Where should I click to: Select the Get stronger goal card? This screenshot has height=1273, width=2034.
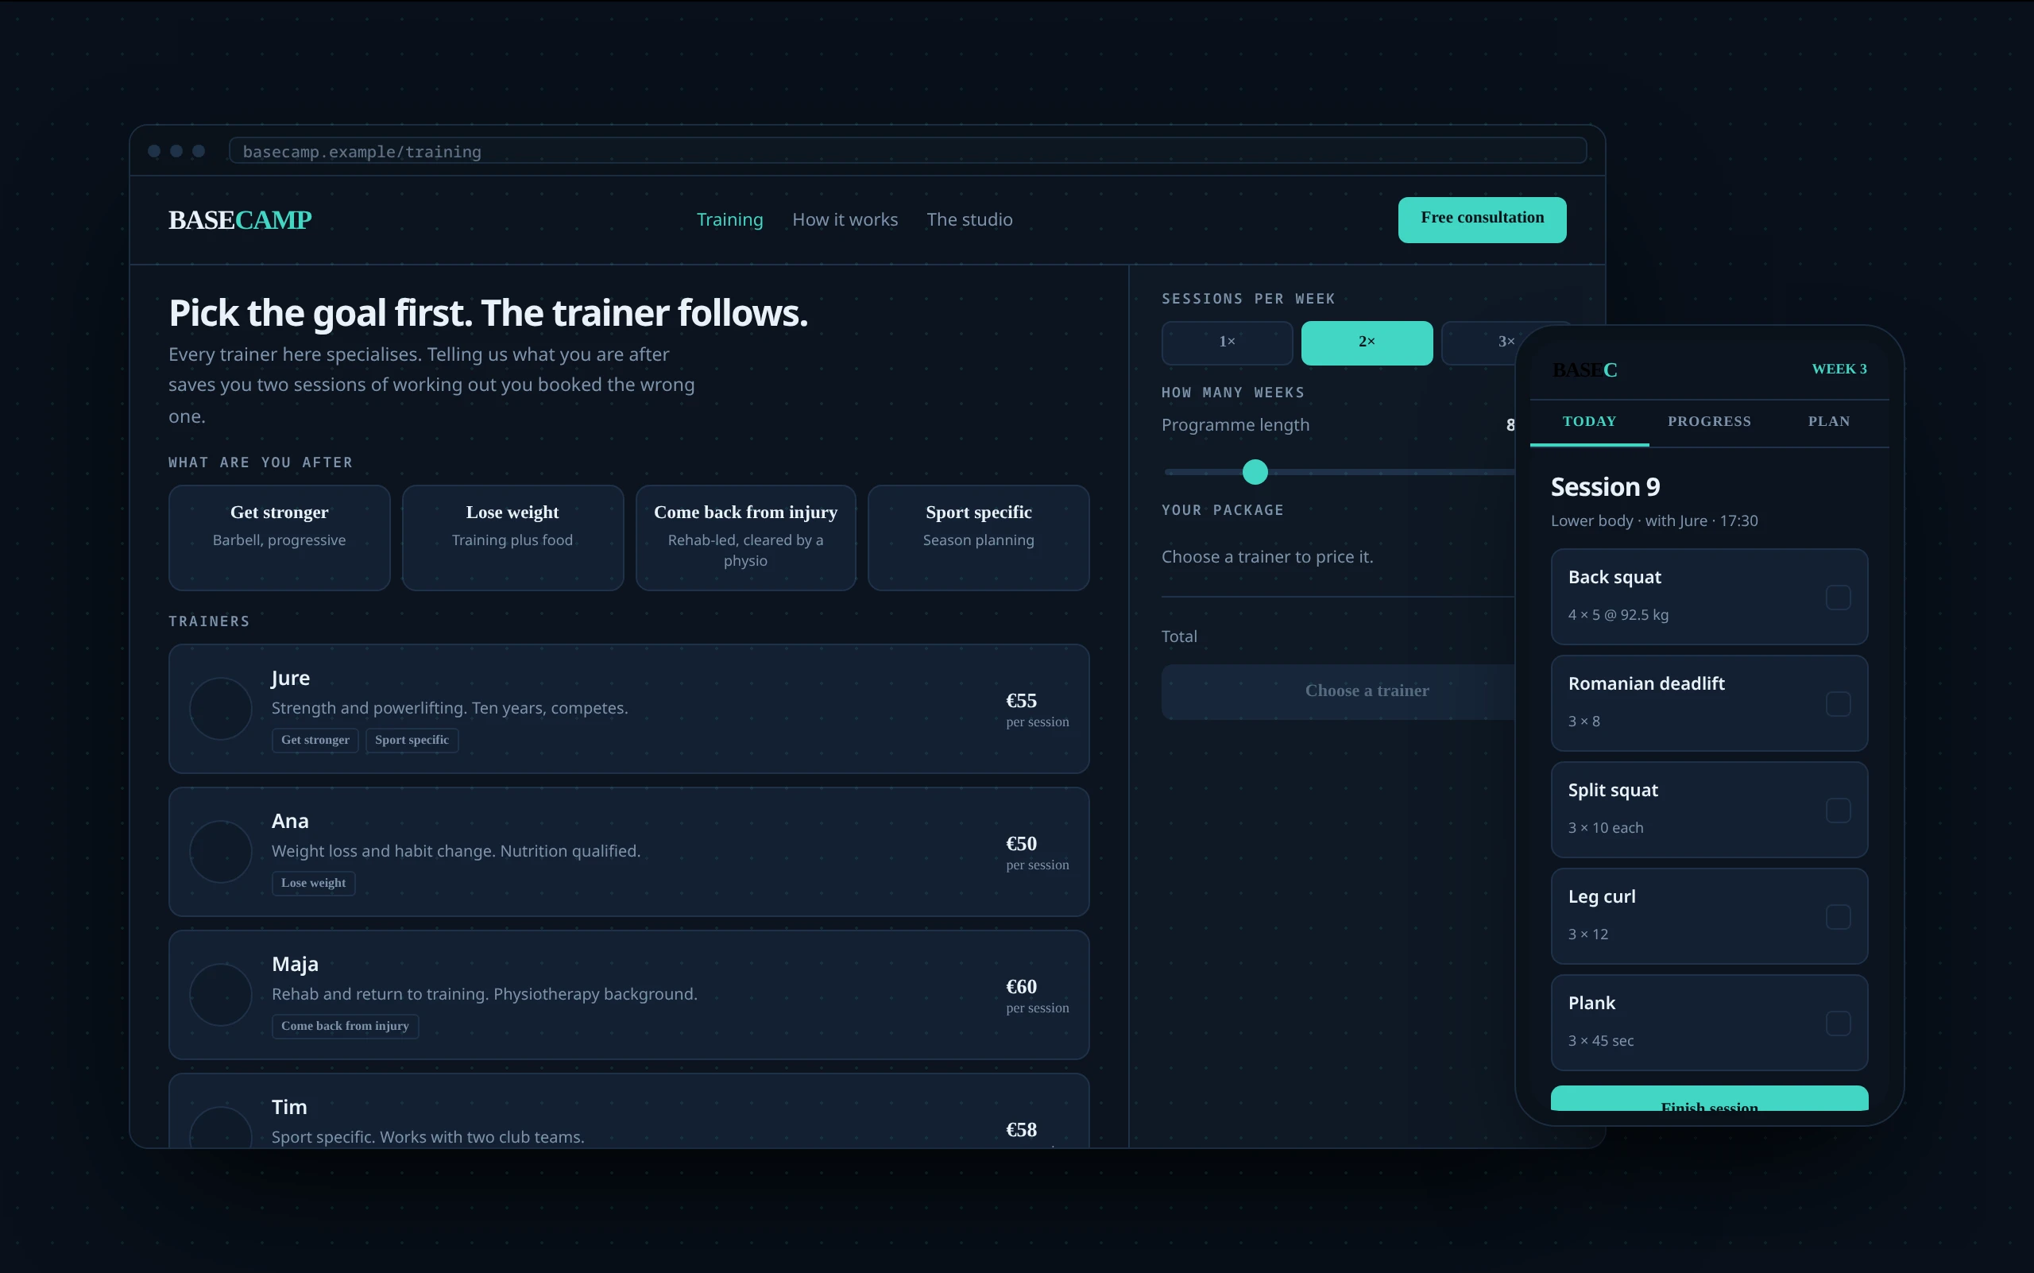click(x=280, y=537)
